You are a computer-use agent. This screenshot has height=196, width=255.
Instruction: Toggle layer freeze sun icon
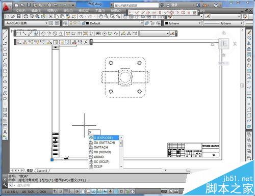tap(75, 23)
